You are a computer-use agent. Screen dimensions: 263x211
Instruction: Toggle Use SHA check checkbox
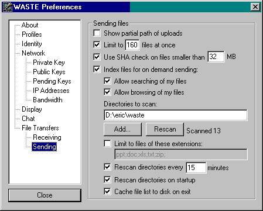[x=97, y=57]
